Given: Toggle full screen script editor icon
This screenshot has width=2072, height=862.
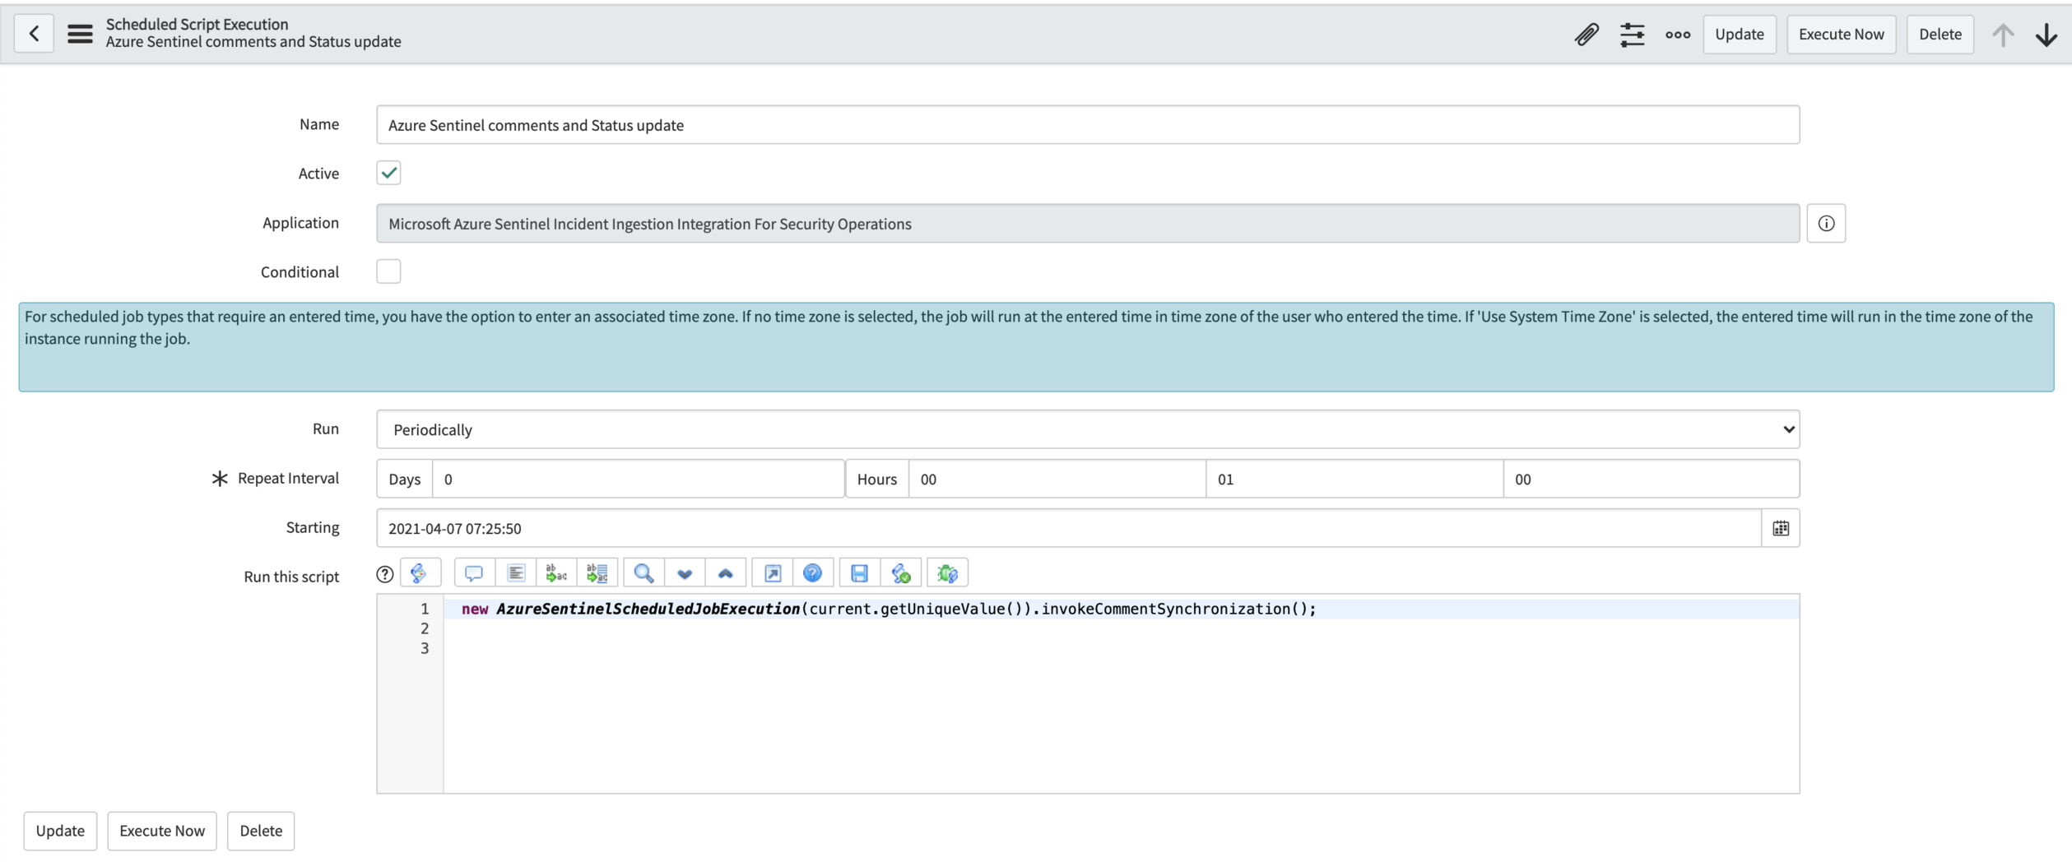Looking at the screenshot, I should pyautogui.click(x=773, y=573).
